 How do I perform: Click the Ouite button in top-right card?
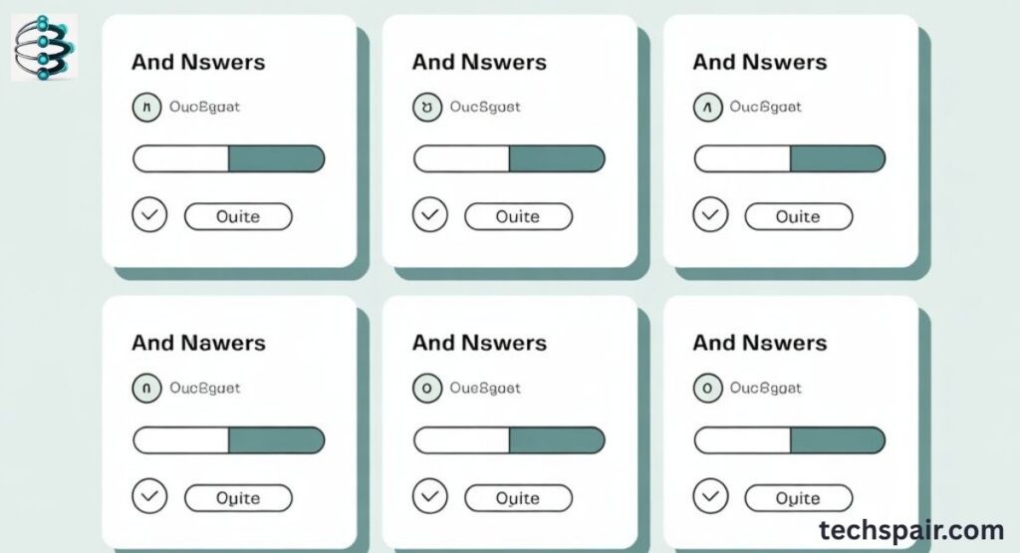tap(798, 216)
